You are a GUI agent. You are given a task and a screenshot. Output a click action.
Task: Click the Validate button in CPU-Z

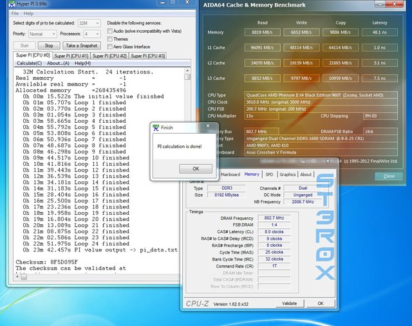[x=290, y=303]
